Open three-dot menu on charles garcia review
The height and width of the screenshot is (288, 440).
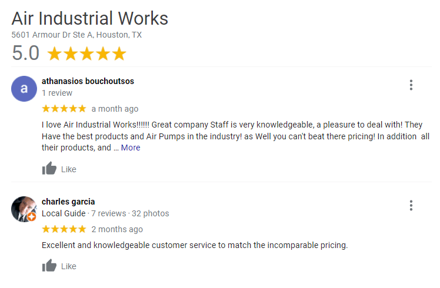[x=411, y=205]
